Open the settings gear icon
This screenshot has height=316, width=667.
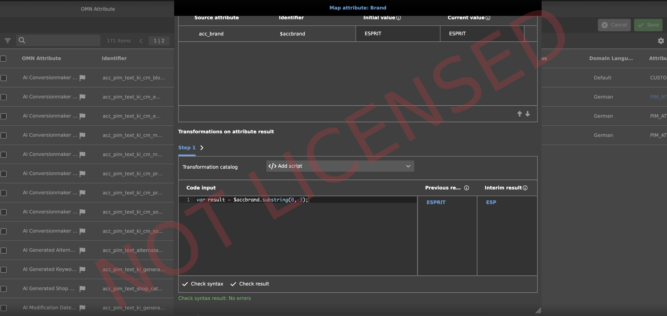(x=661, y=41)
